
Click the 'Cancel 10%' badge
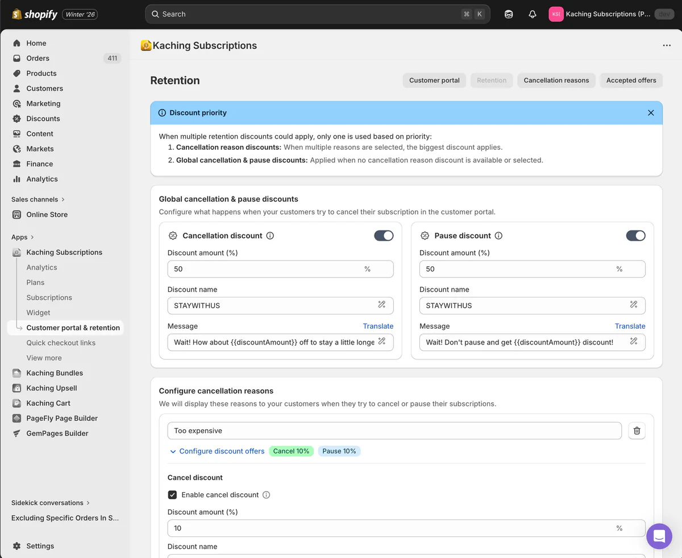coord(291,451)
